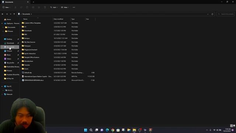Close the Documents tab
Screen dimensions: 236x133
click(28, 2)
